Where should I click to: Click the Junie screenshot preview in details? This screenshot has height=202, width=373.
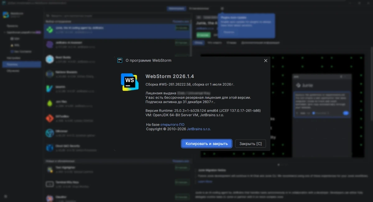pyautogui.click(x=282, y=106)
